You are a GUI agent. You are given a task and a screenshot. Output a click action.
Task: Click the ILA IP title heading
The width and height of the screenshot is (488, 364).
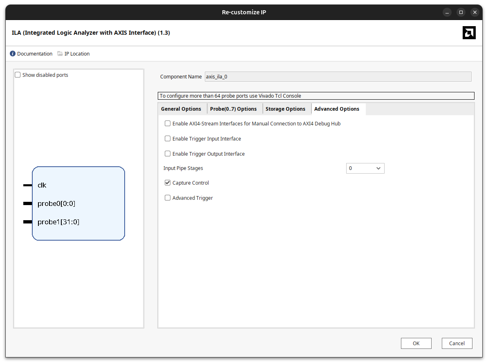tap(91, 33)
